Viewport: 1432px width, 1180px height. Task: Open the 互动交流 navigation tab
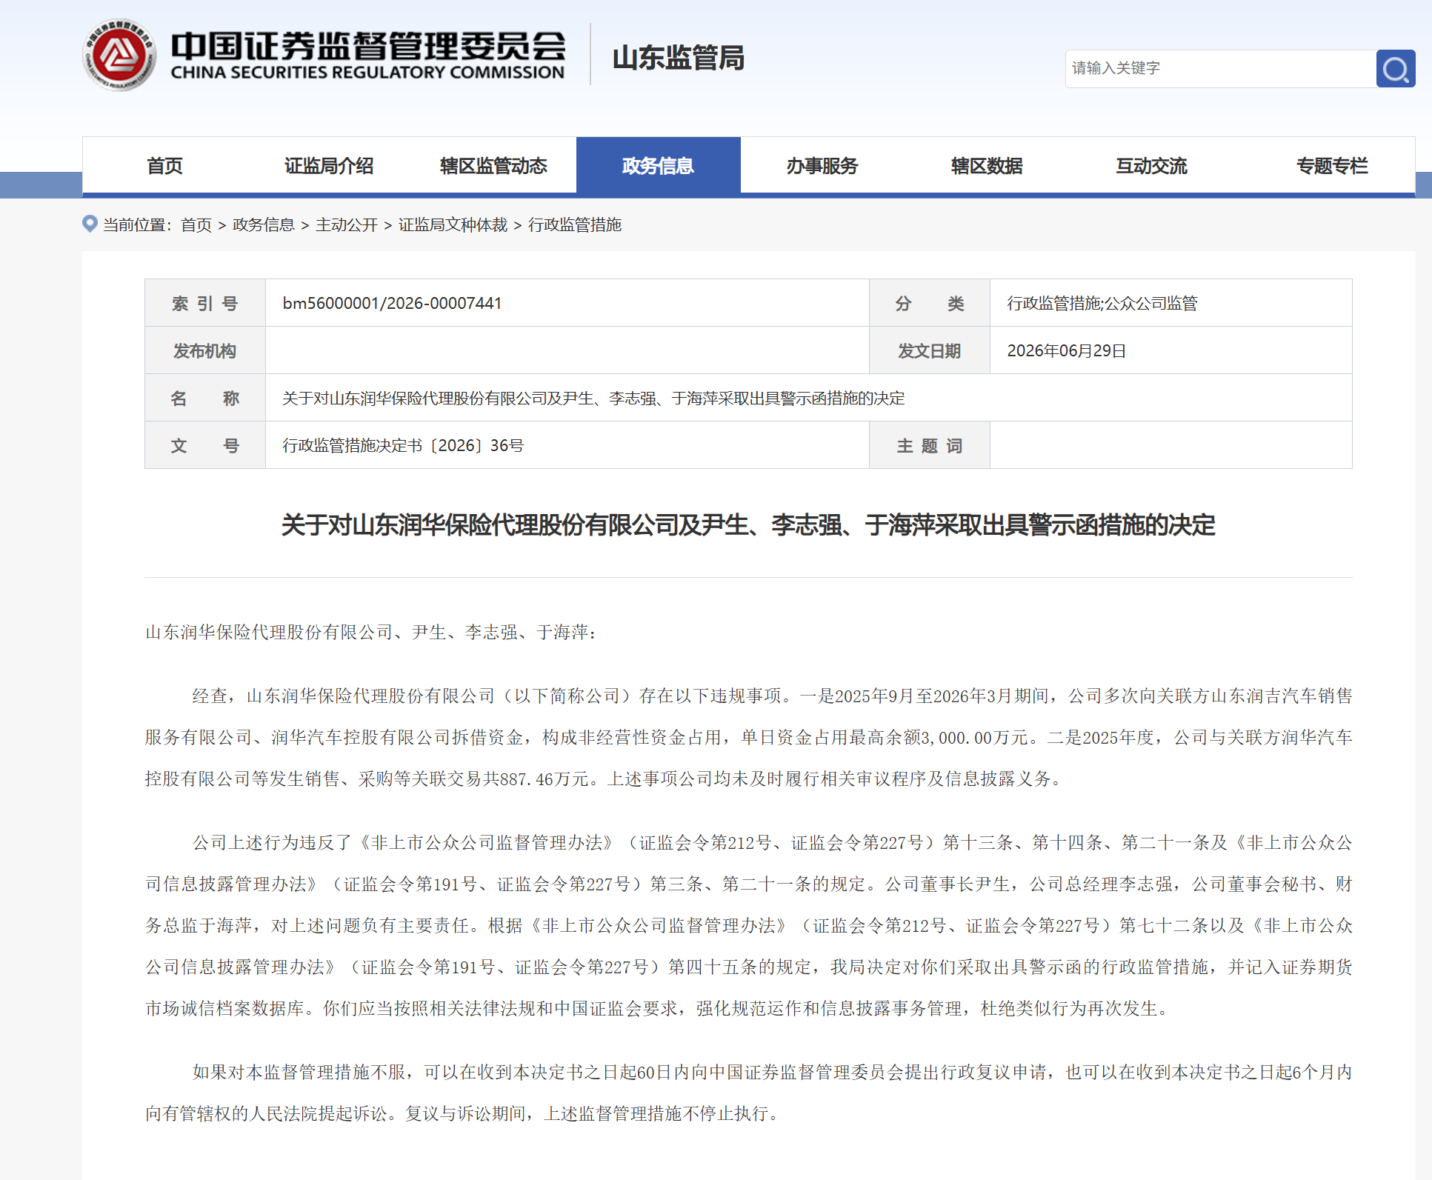point(1151,166)
